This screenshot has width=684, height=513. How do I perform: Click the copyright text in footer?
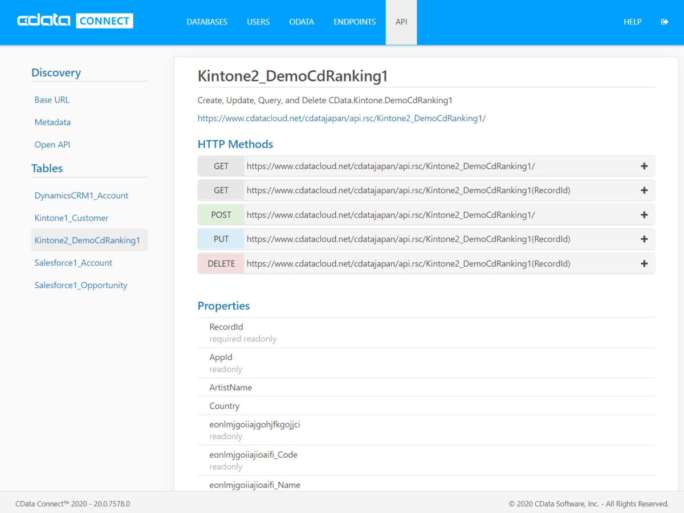[x=589, y=504]
